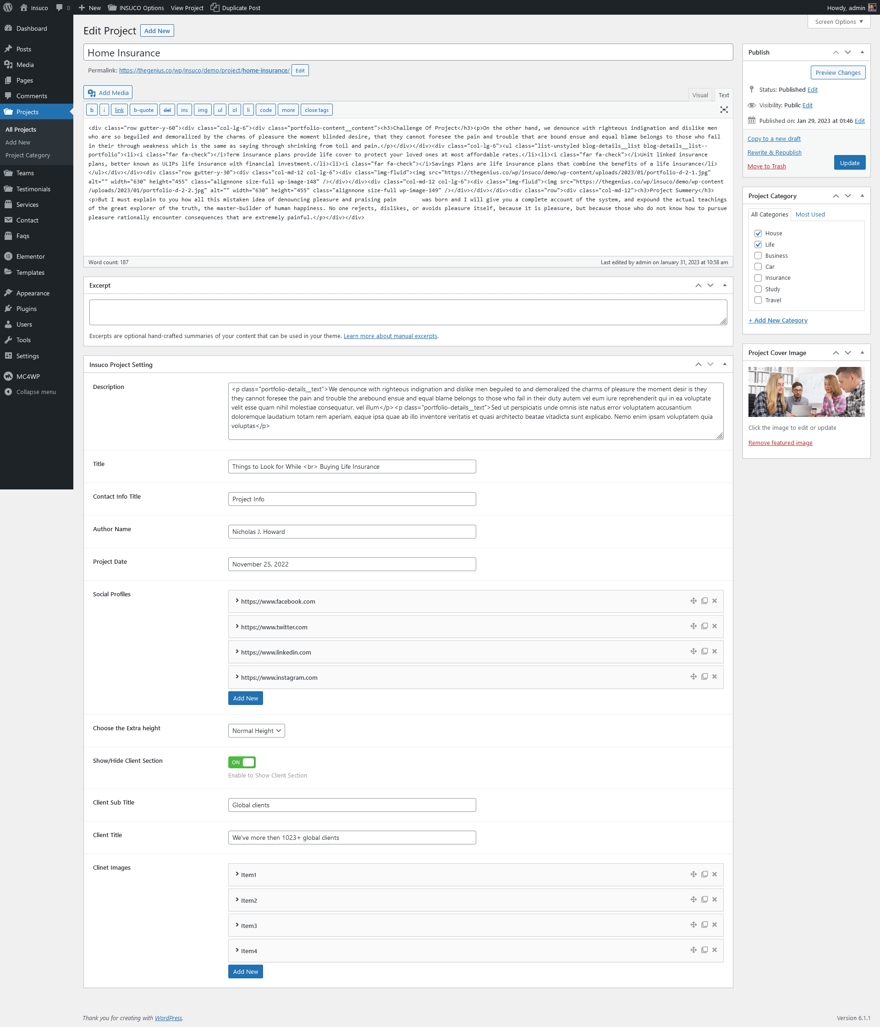This screenshot has height=1027, width=880.
Task: Toggle off the Show Client Section switch
Action: [242, 762]
